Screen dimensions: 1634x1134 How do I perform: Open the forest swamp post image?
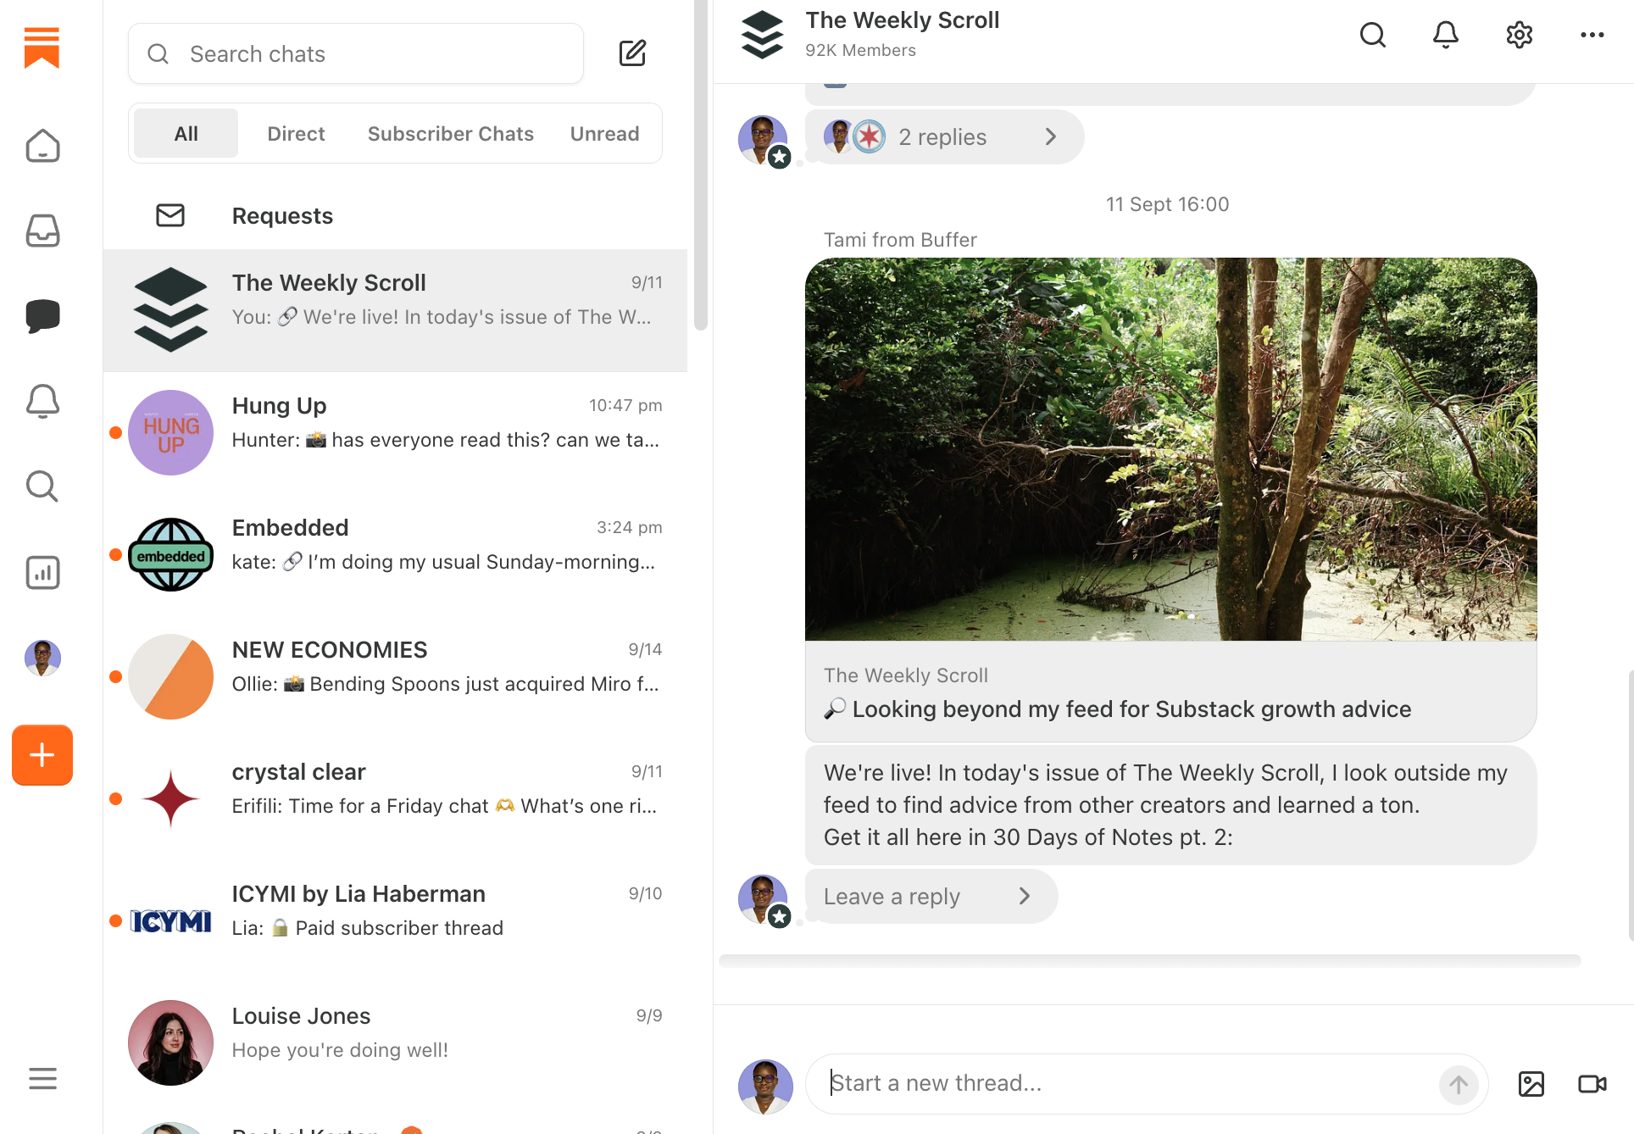tap(1170, 449)
